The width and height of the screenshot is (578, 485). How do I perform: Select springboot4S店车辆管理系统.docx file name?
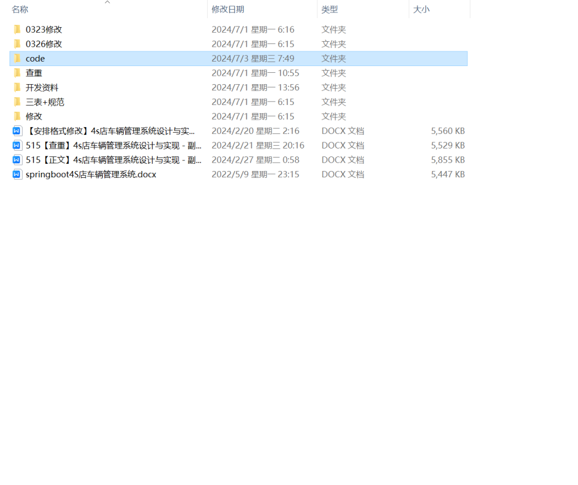click(x=91, y=174)
